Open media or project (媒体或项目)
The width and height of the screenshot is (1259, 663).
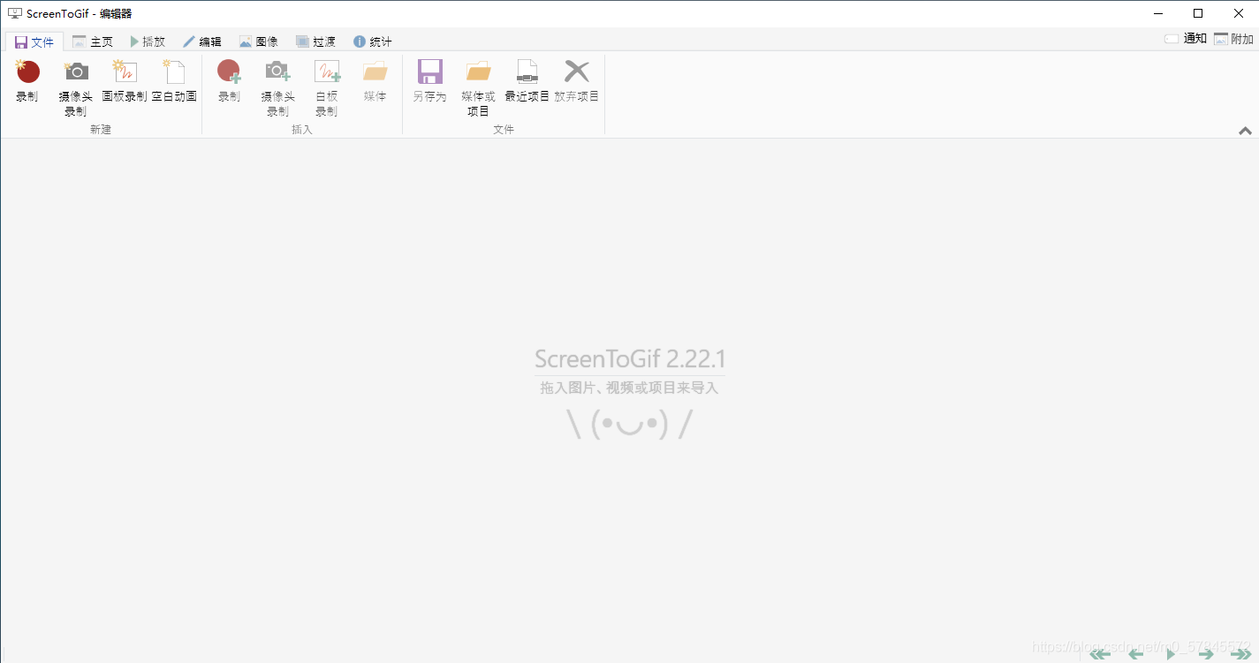point(479,88)
